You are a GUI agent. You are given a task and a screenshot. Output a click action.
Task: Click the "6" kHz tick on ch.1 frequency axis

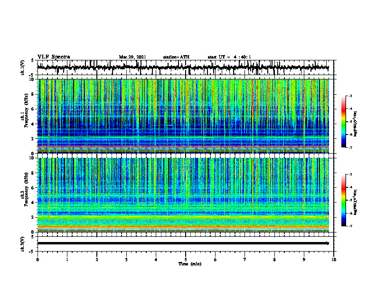[x=33, y=109]
